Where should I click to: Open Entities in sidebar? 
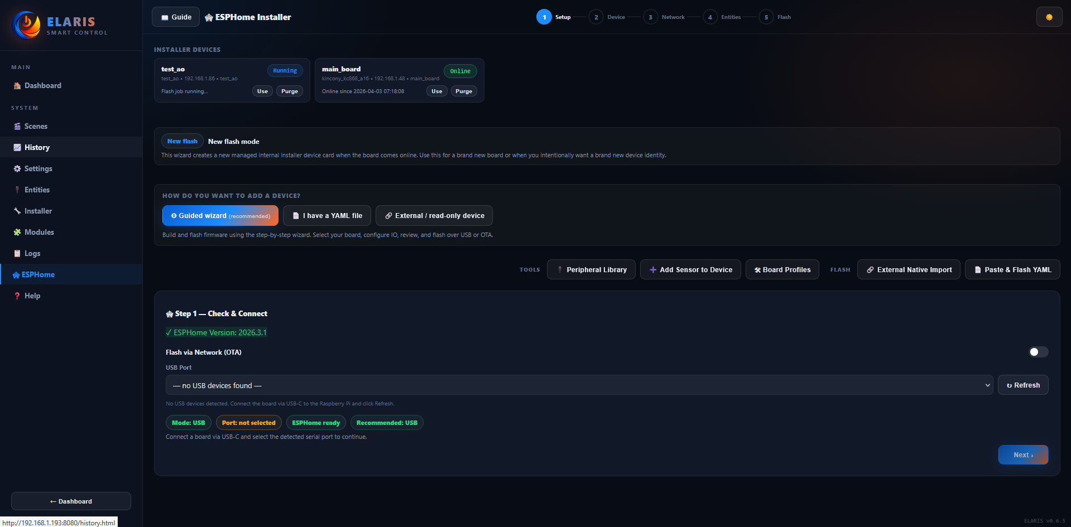[71, 190]
